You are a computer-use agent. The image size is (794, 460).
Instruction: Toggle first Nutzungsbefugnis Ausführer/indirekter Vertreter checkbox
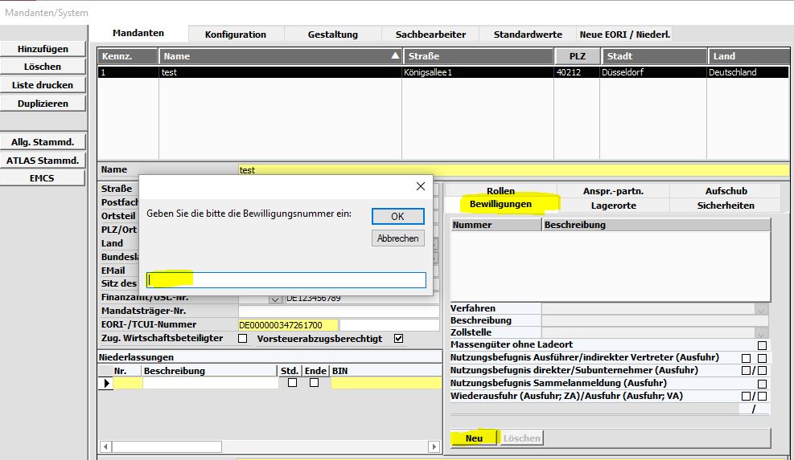click(746, 358)
